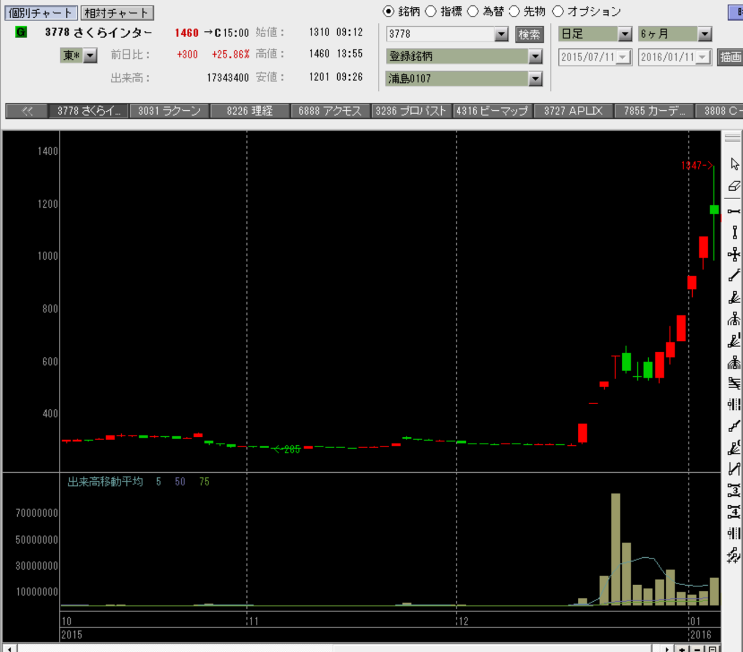The height and width of the screenshot is (652, 743).
Task: Open the 3727 APLIX stock tab
Action: 573,111
